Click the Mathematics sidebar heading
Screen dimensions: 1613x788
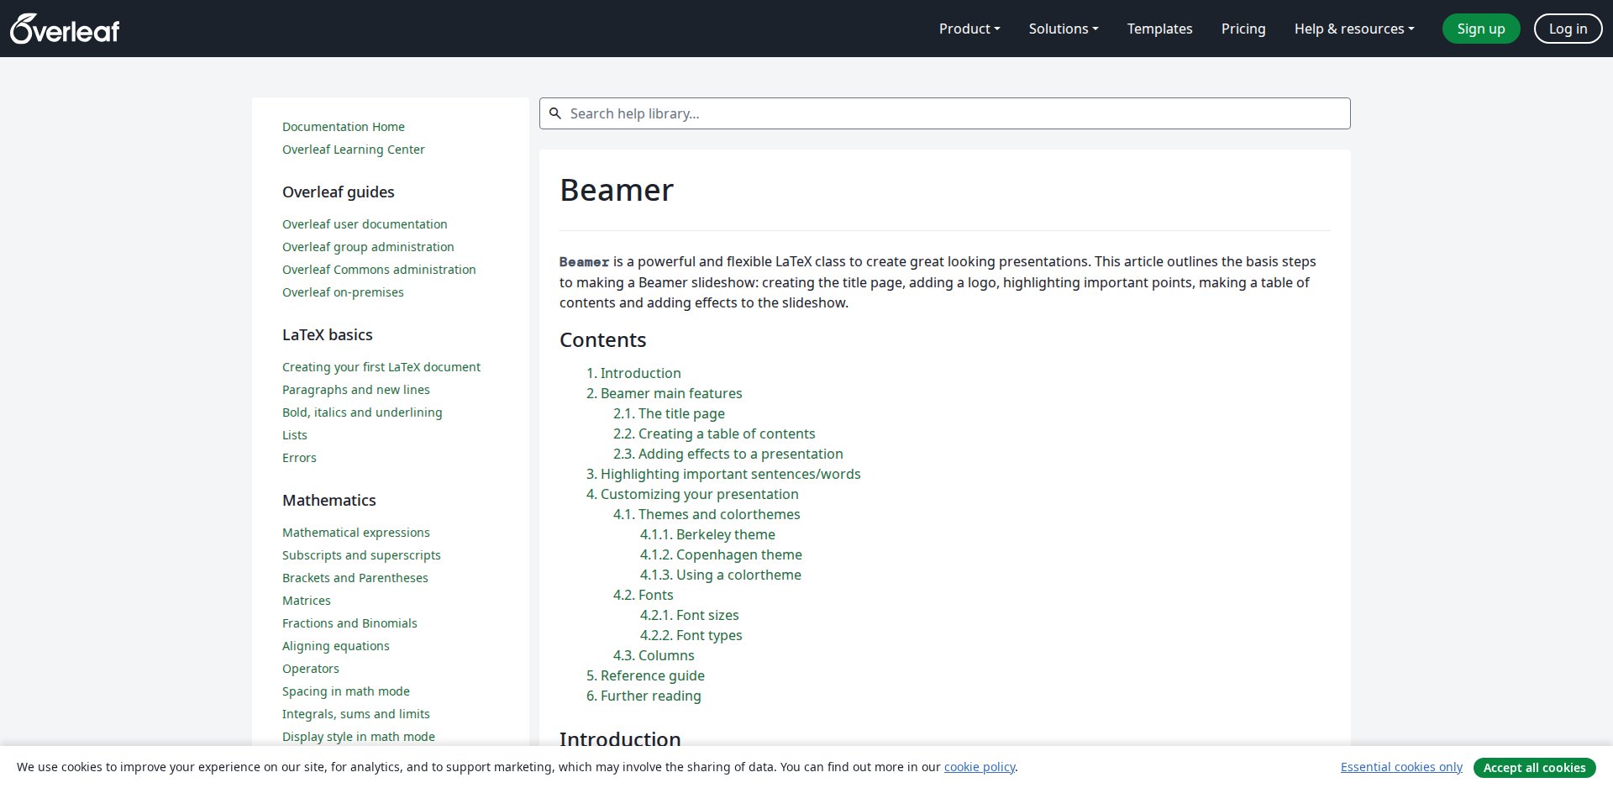coord(329,501)
